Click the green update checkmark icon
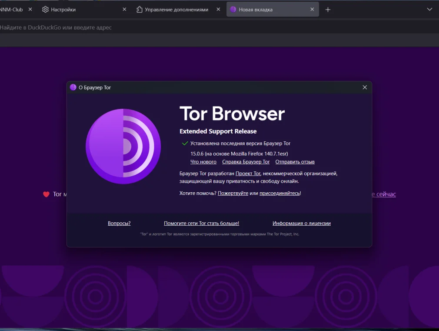The width and height of the screenshot is (439, 331). (185, 144)
